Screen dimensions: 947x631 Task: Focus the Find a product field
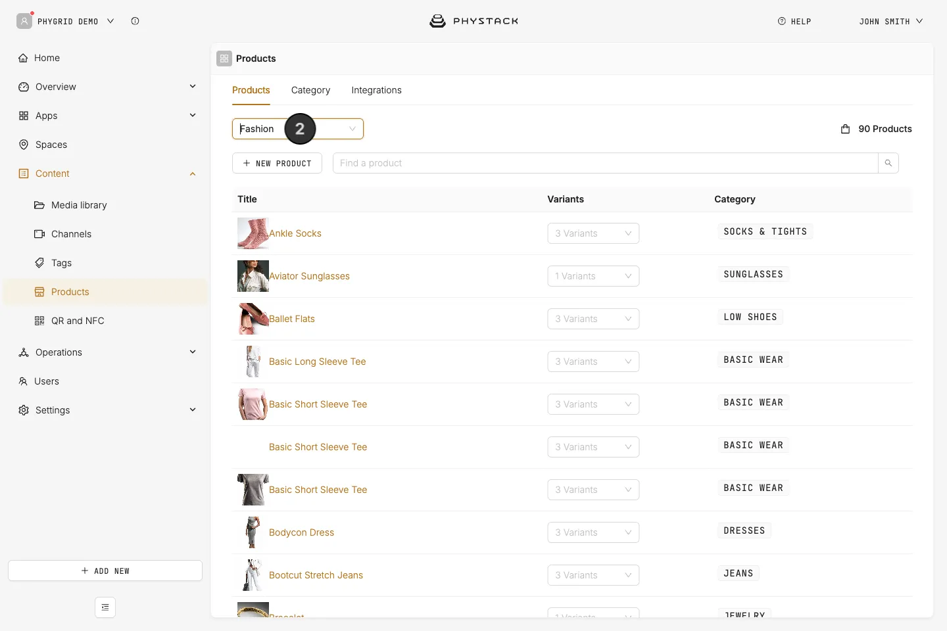pyautogui.click(x=606, y=163)
